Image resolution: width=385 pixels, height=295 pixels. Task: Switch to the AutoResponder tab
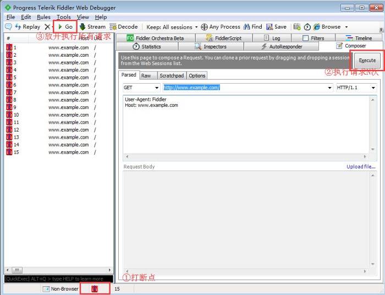click(x=282, y=46)
